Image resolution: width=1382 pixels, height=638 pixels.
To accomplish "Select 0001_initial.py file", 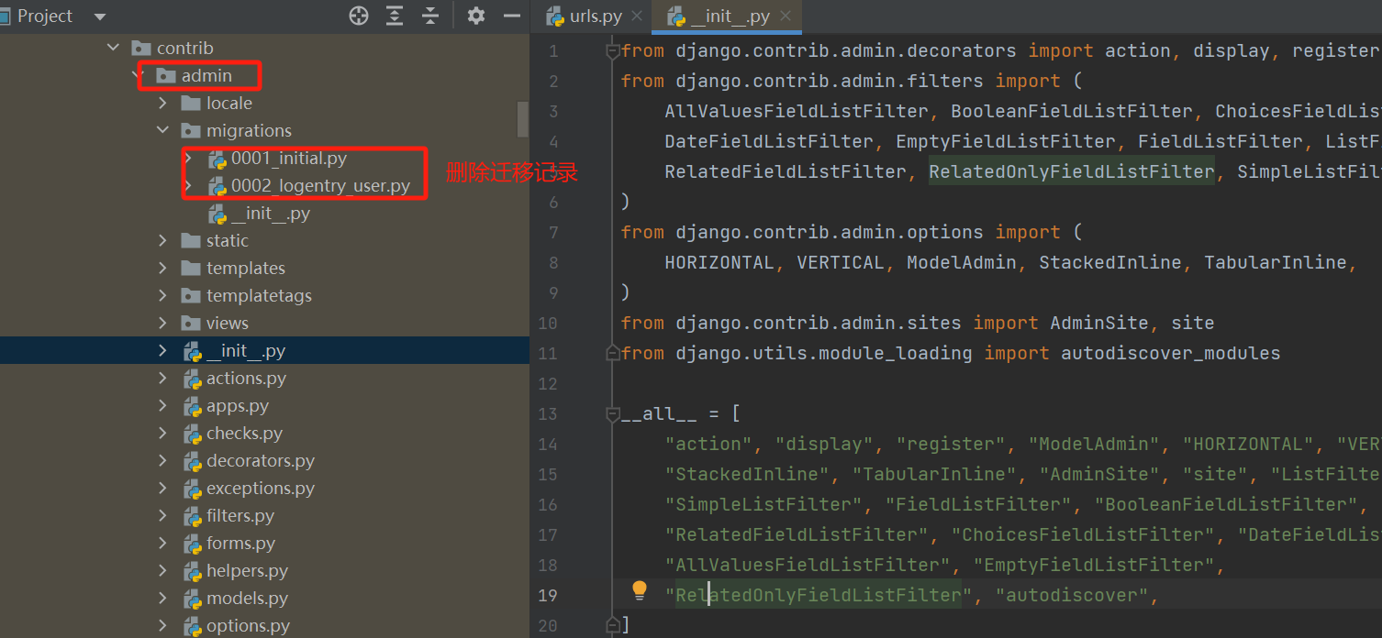I will 289,158.
